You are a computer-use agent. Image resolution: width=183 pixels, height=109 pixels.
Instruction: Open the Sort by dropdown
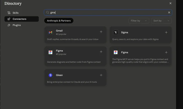(161, 21)
